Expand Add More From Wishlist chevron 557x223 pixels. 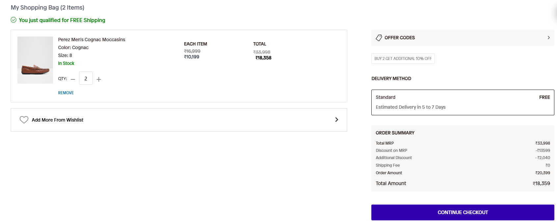336,120
